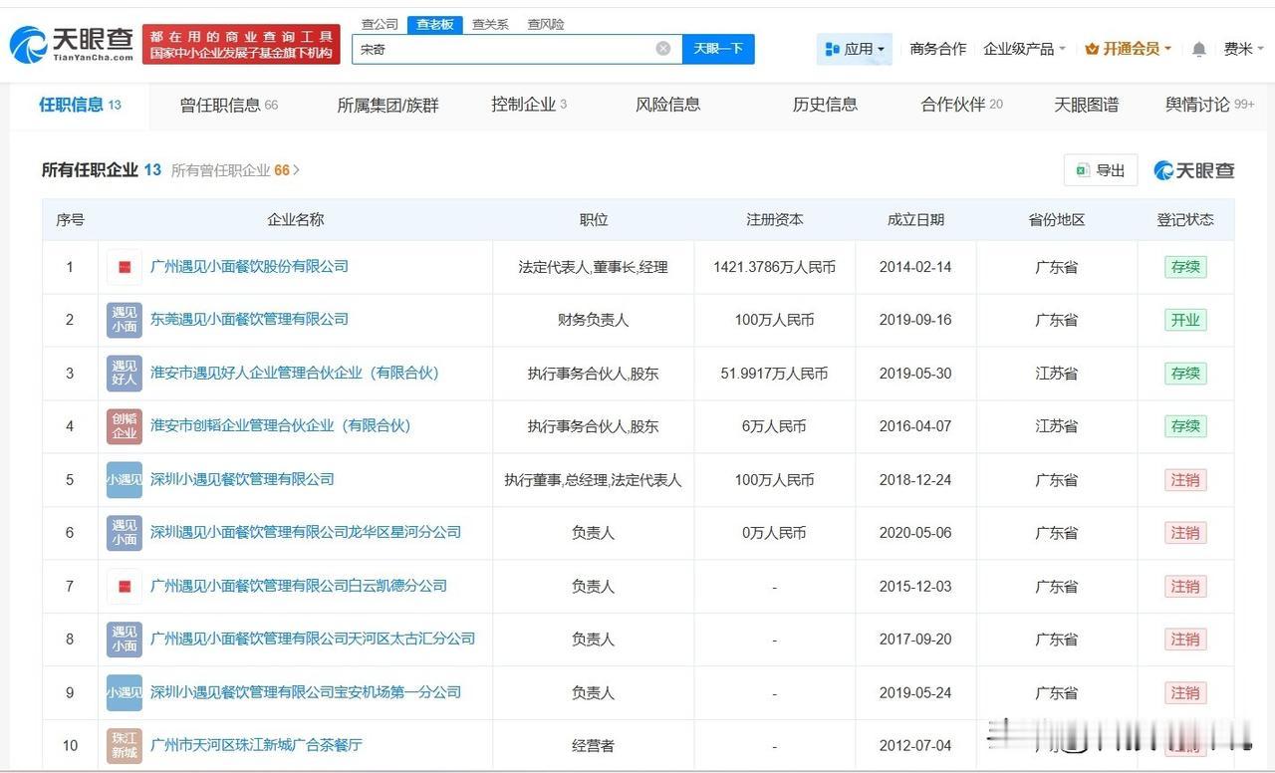This screenshot has width=1275, height=773.
Task: Open the 费米 user account dropdown
Action: (x=1243, y=49)
